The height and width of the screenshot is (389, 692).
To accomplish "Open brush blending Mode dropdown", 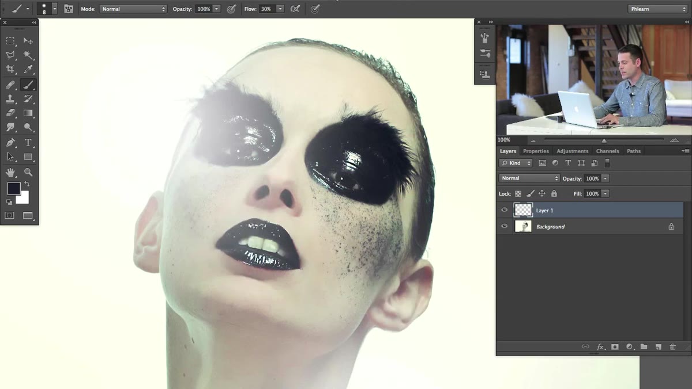I will 133,9.
